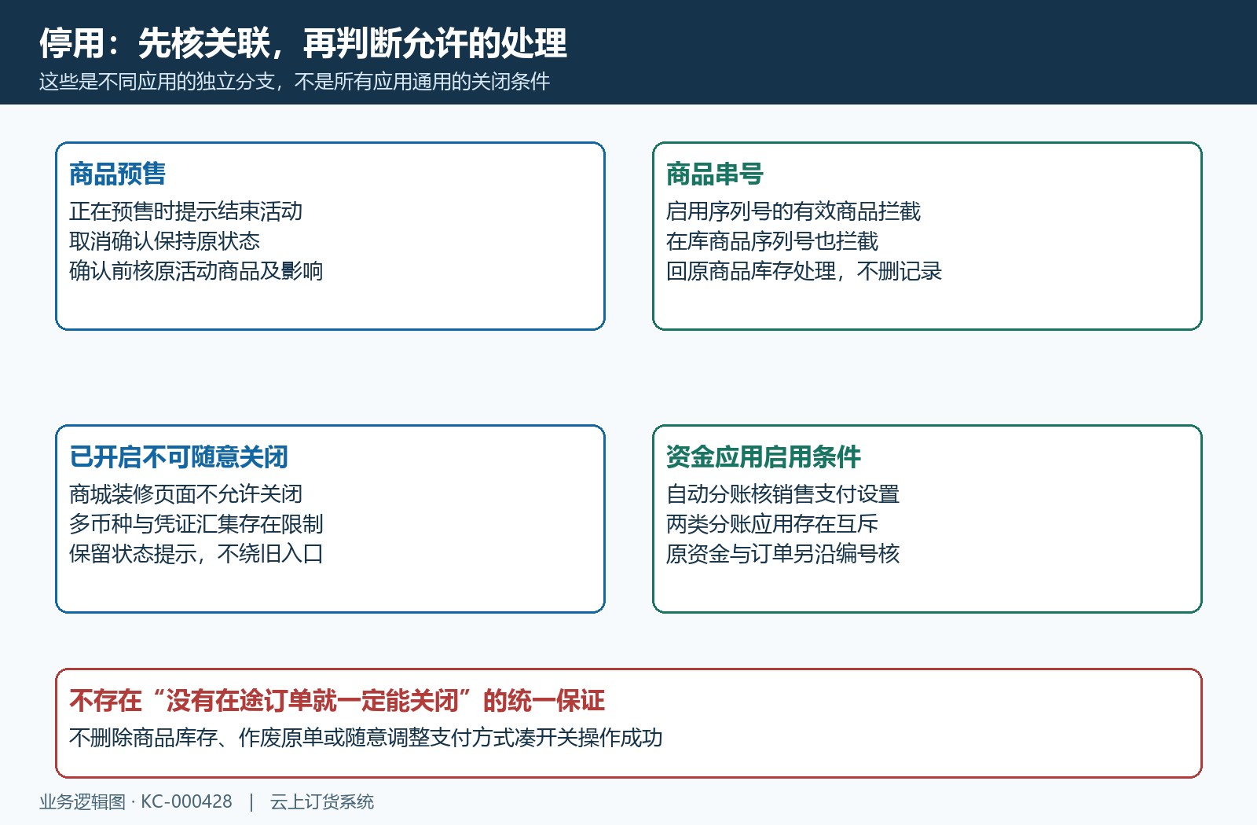Screen dimensions: 1257x825
Task: Click the subtitle 这些是不同应用的独立分支
Action: [x=157, y=82]
